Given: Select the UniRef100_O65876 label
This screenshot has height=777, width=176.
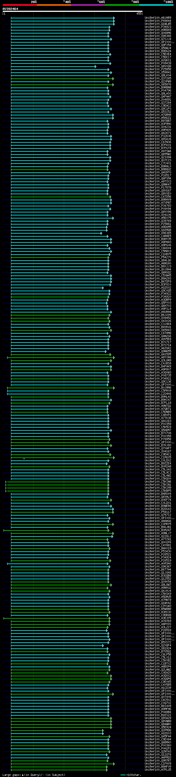Looking at the screenshot, I should coord(158,84).
